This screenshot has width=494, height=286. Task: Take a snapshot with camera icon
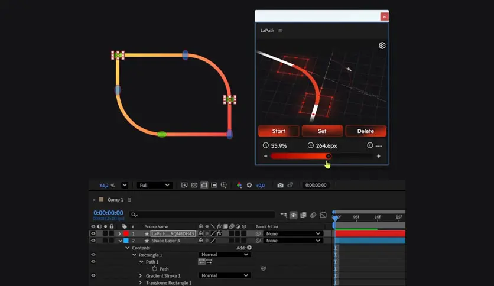point(280,185)
